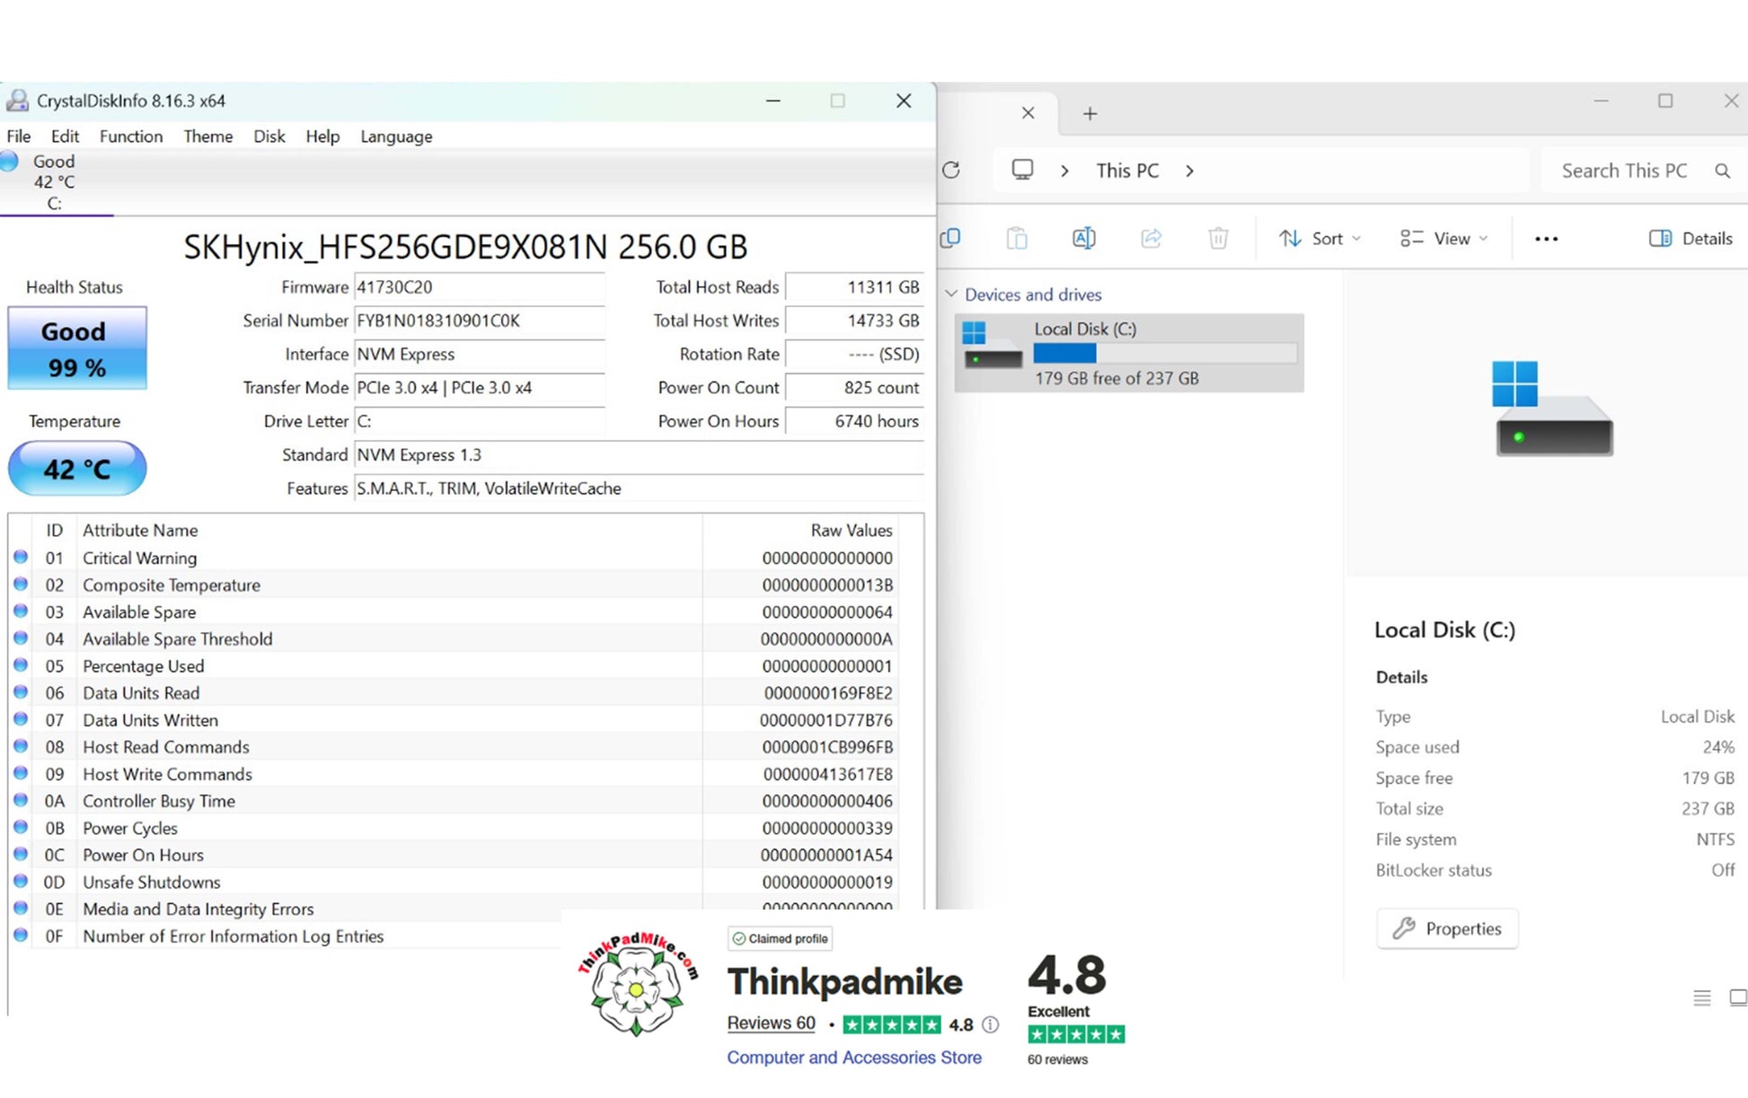Image resolution: width=1748 pixels, height=1098 pixels.
Task: Open the Sort dropdown
Action: coord(1320,238)
